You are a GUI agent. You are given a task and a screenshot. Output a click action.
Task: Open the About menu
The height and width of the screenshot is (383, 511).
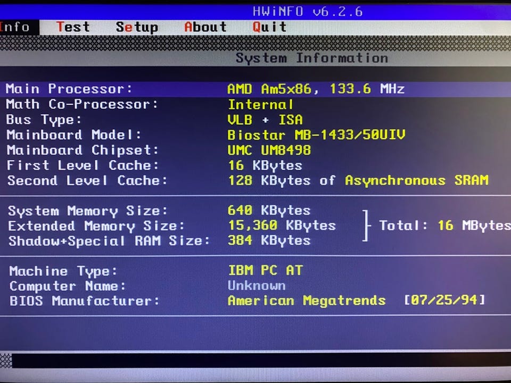(x=205, y=27)
